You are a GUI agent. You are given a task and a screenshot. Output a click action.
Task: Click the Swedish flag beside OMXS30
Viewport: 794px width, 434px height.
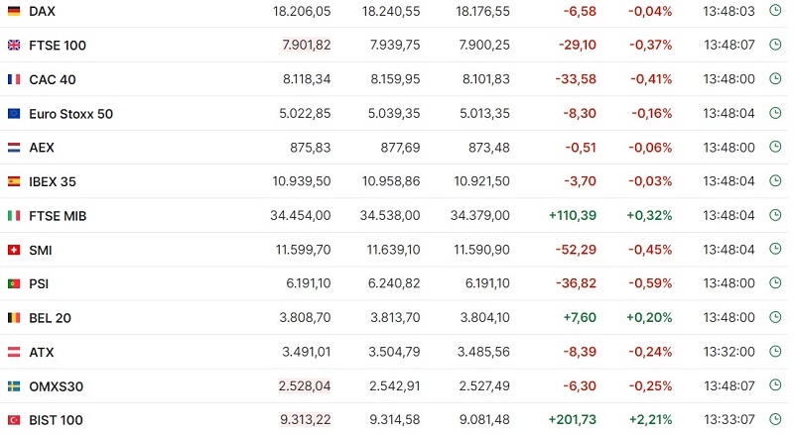point(14,386)
